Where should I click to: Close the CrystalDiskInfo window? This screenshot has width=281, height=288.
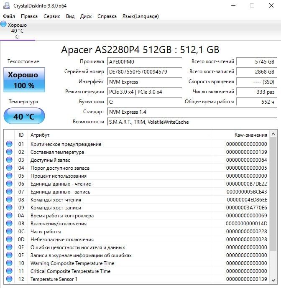click(271, 6)
